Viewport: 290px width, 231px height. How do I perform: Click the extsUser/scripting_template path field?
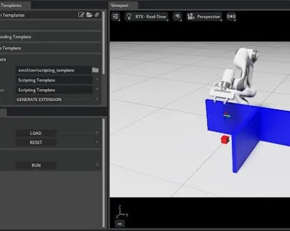53,70
